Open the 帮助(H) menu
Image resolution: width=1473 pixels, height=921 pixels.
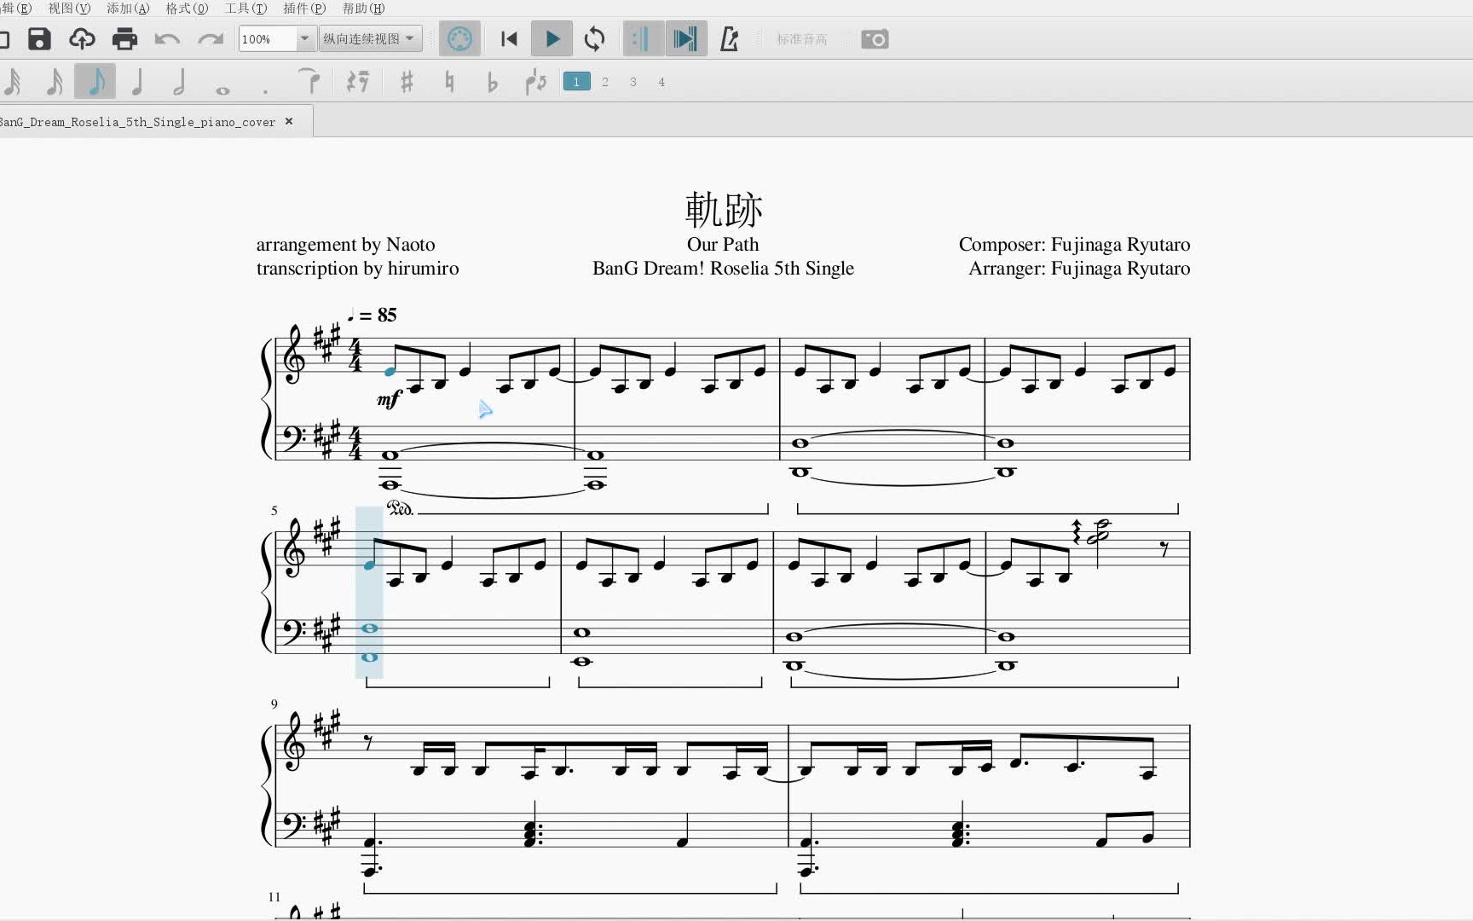pyautogui.click(x=363, y=8)
